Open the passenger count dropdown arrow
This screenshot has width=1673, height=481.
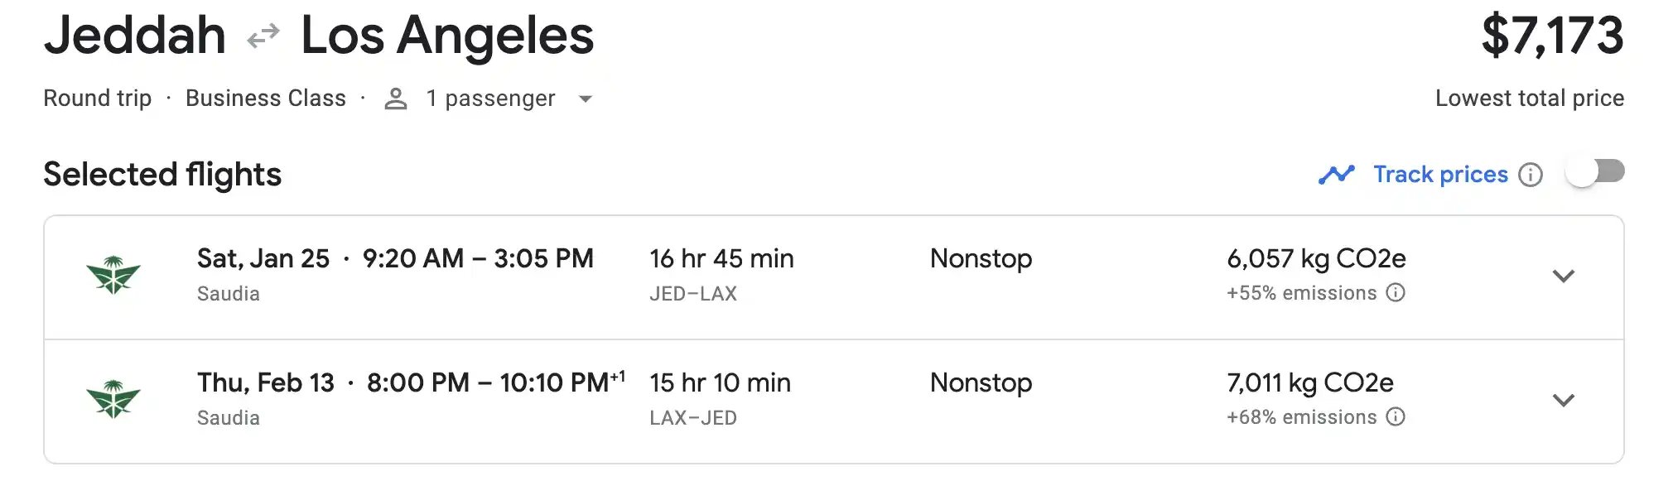click(586, 99)
